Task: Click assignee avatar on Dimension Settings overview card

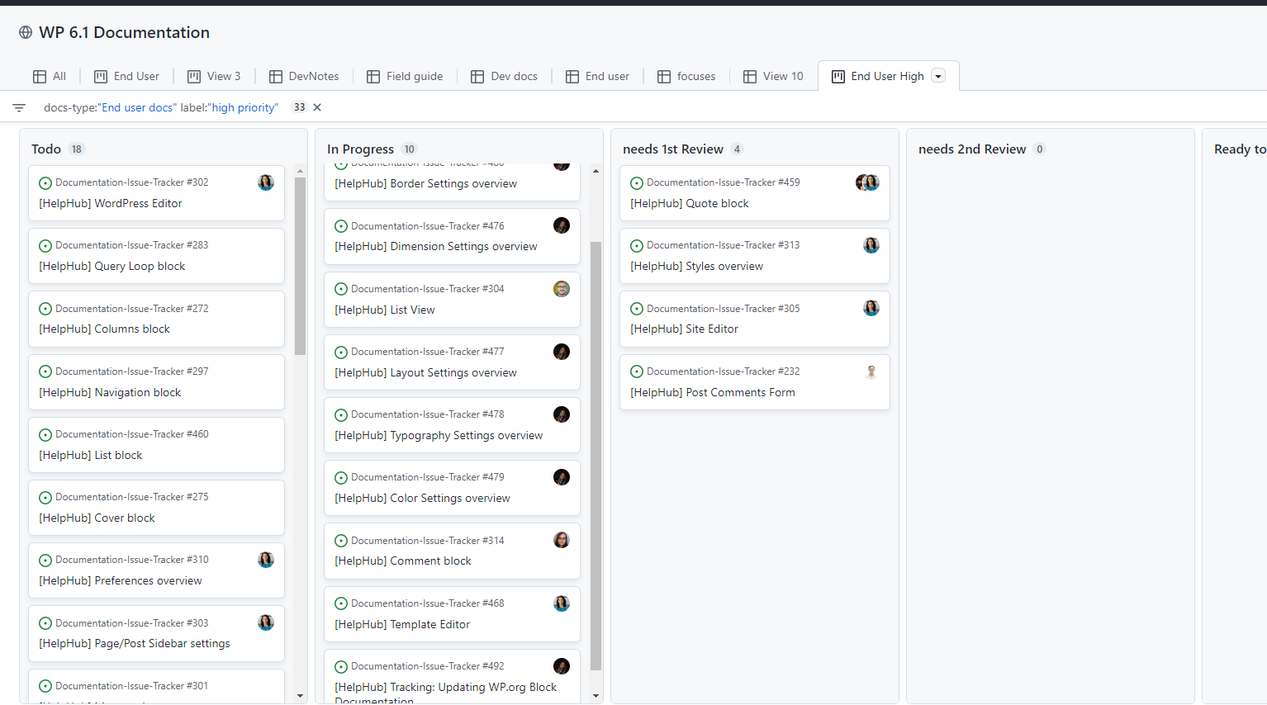Action: point(562,225)
